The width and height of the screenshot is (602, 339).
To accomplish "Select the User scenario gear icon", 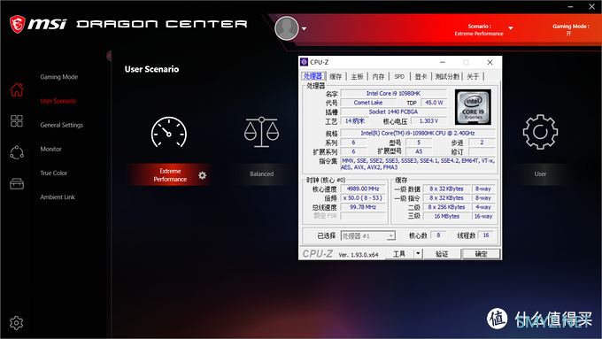I will pos(540,132).
